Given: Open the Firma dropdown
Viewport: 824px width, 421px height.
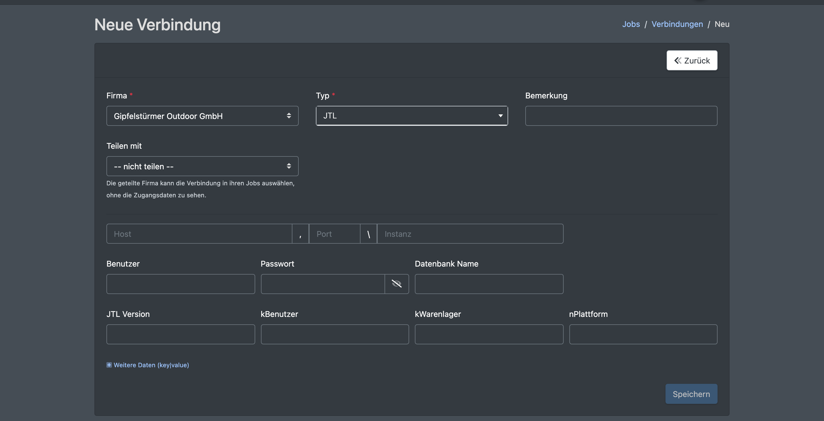Looking at the screenshot, I should click(x=202, y=116).
